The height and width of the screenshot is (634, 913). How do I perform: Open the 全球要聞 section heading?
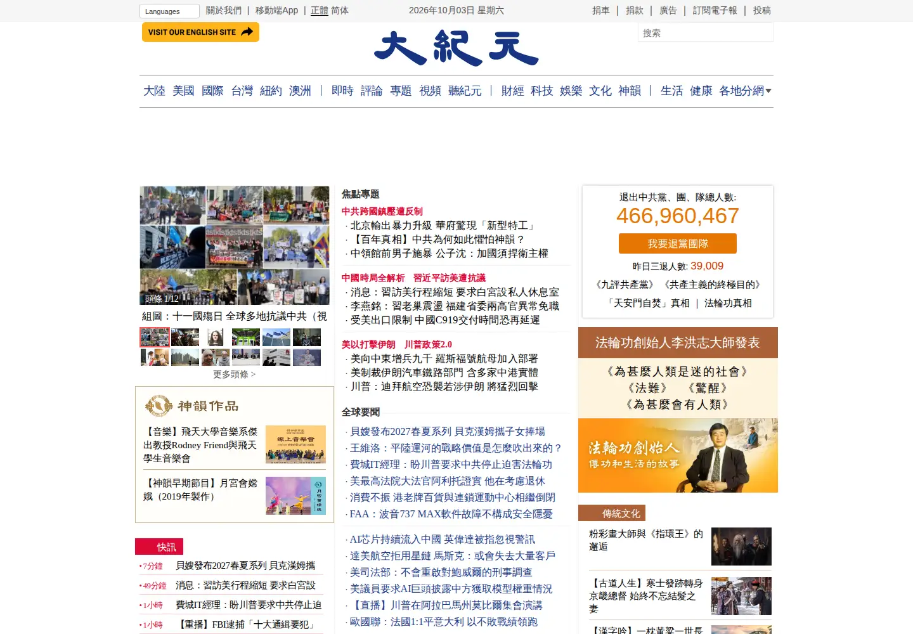click(361, 412)
